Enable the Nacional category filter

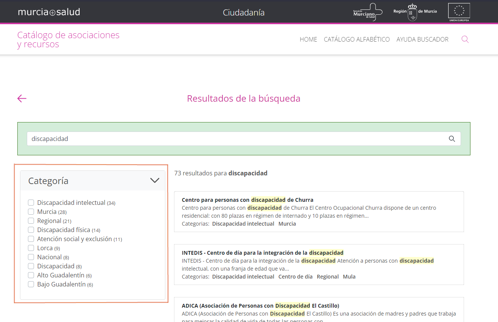31,257
